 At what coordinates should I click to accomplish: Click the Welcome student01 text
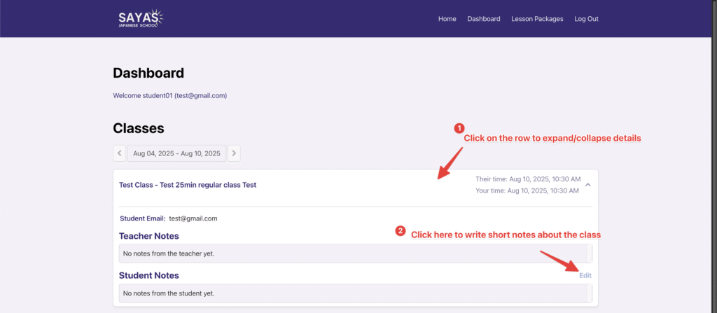169,95
